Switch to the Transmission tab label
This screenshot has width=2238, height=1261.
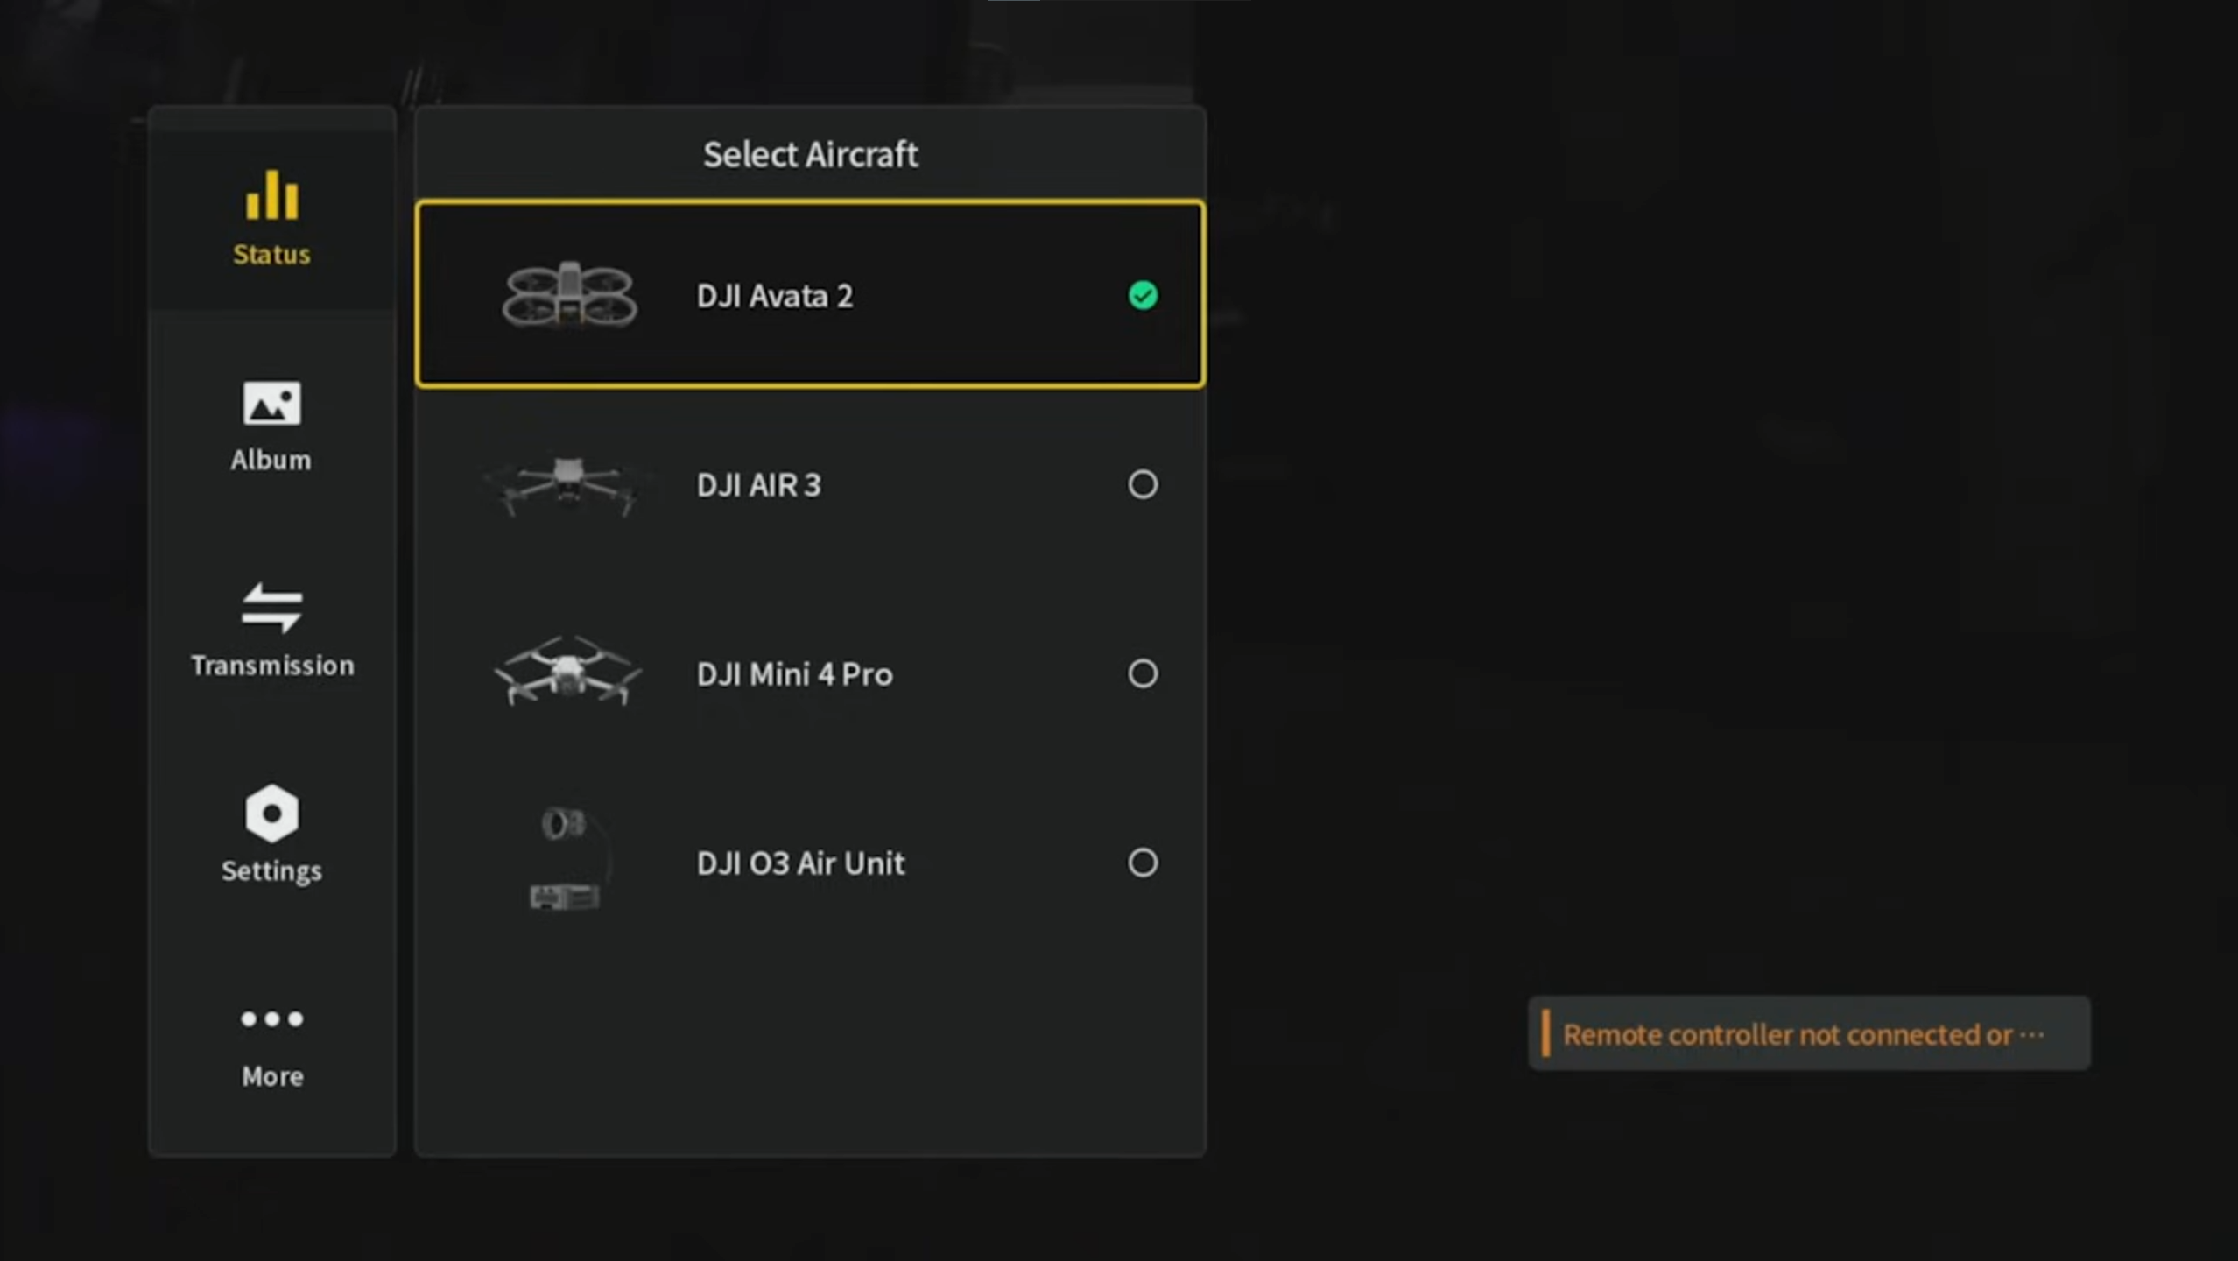[272, 666]
